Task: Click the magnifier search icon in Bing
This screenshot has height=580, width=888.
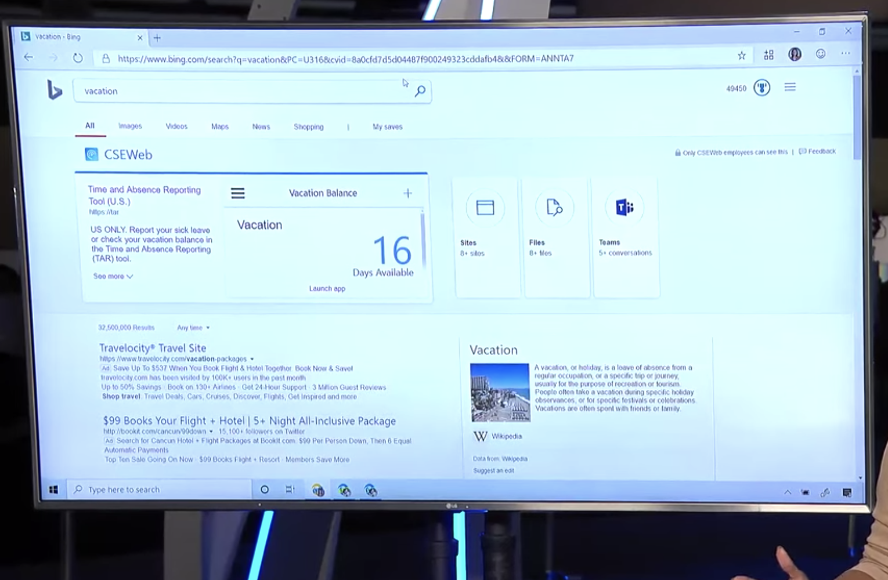Action: 420,91
